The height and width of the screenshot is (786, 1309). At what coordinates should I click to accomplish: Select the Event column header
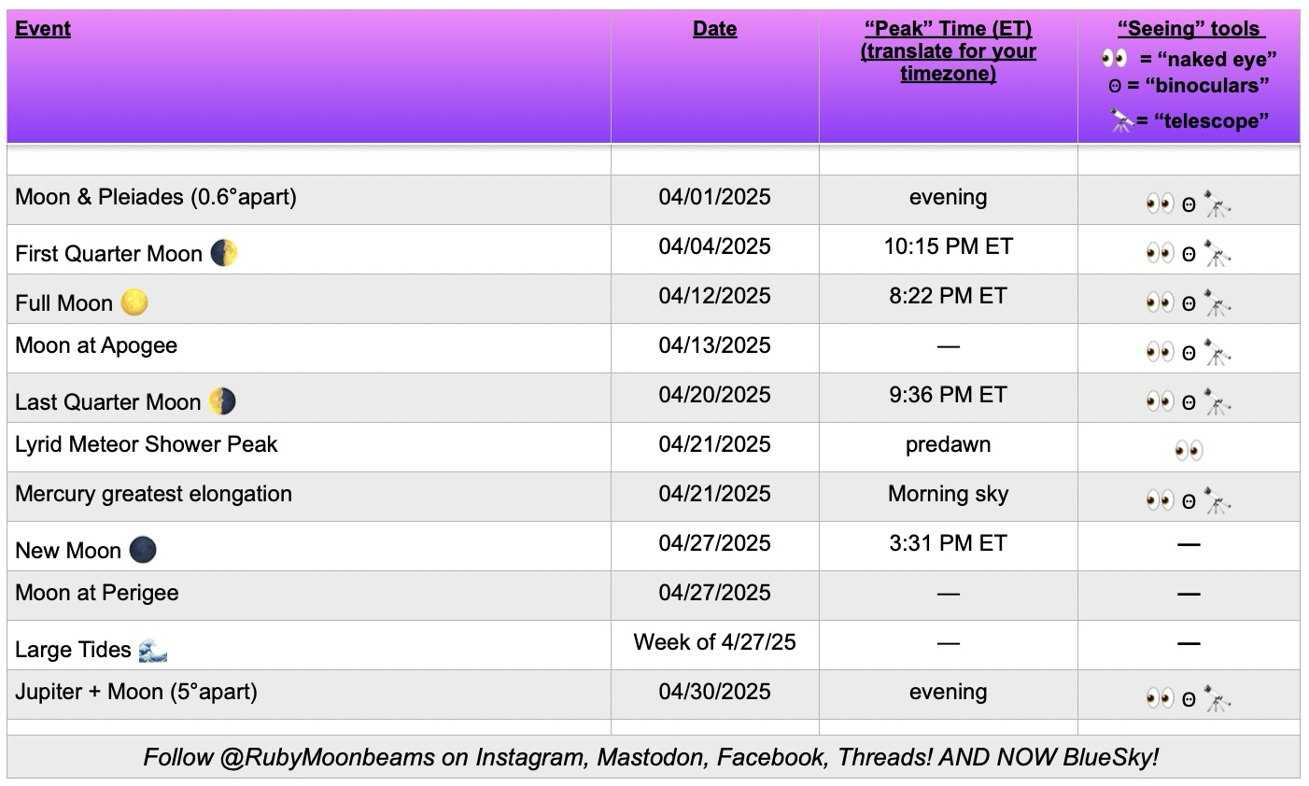[43, 29]
